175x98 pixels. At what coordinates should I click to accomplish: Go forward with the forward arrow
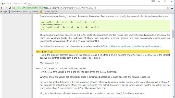(x=6, y=8)
